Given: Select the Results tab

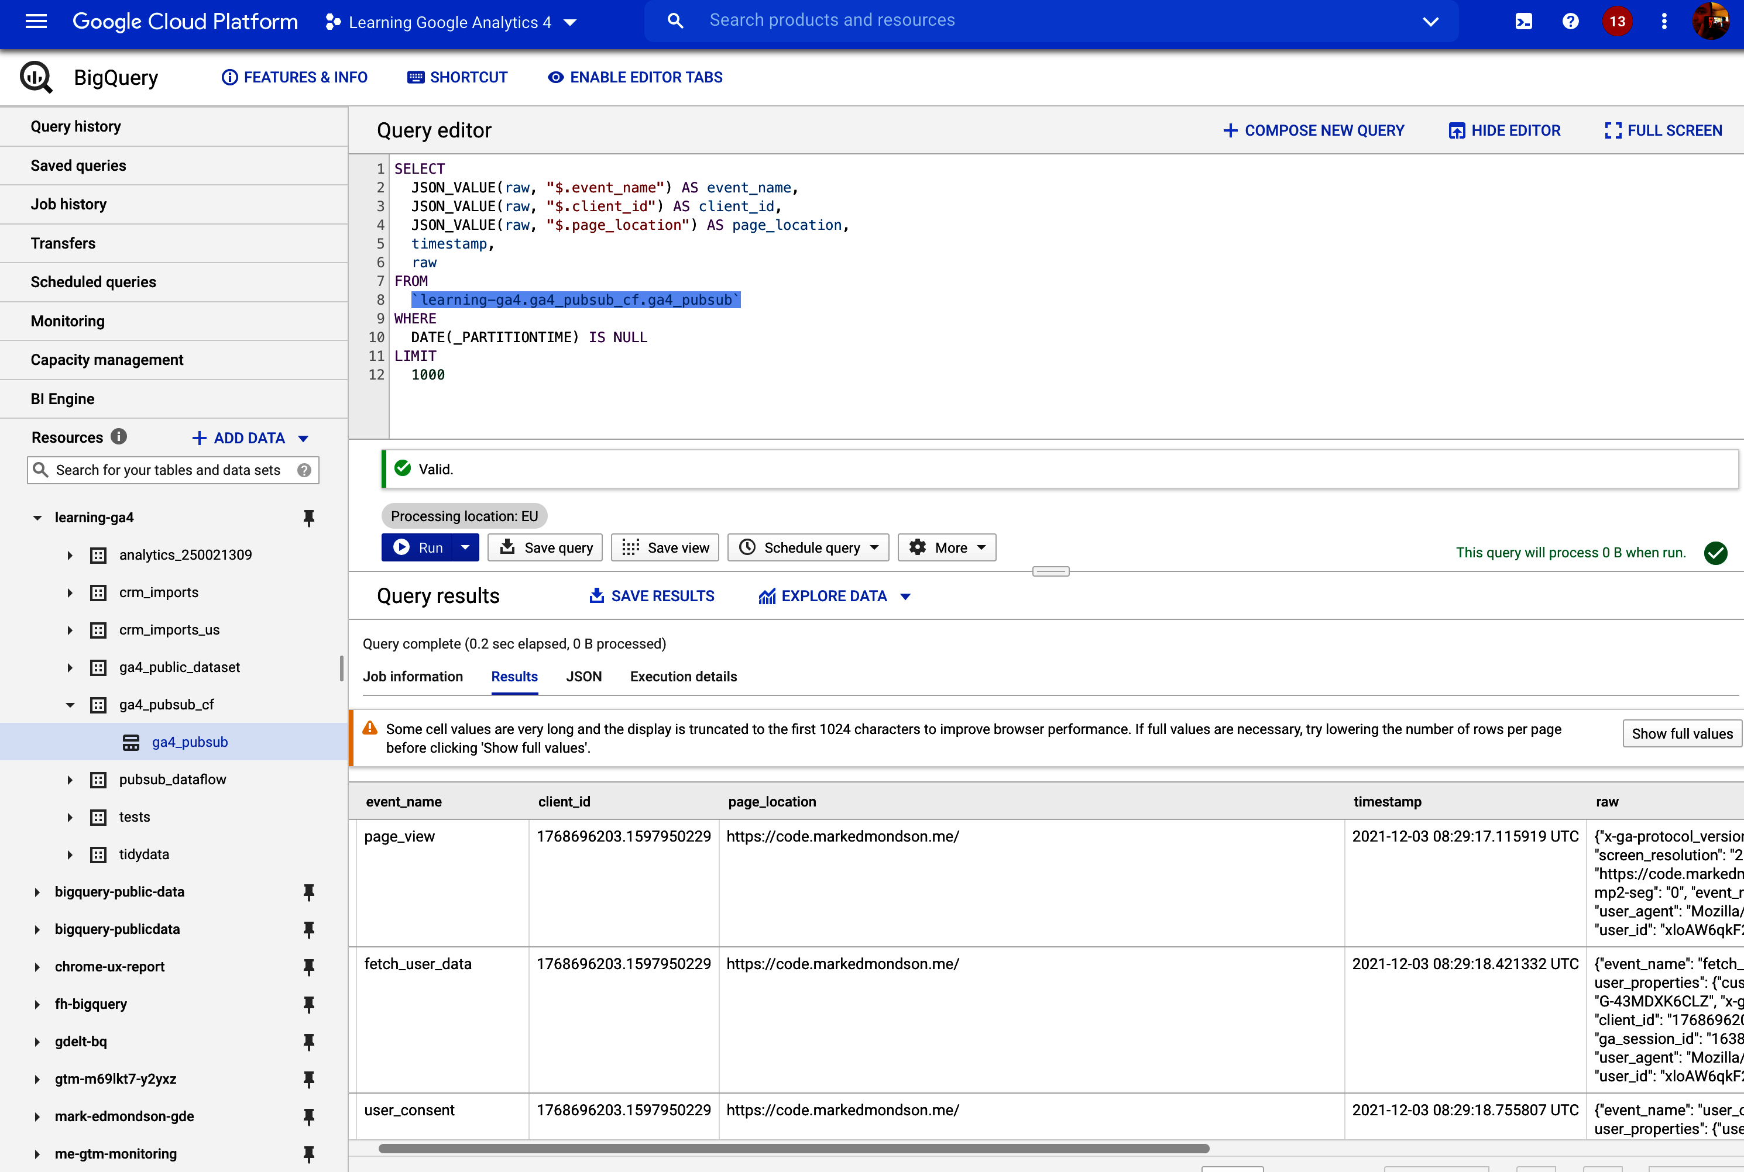Looking at the screenshot, I should pyautogui.click(x=514, y=677).
